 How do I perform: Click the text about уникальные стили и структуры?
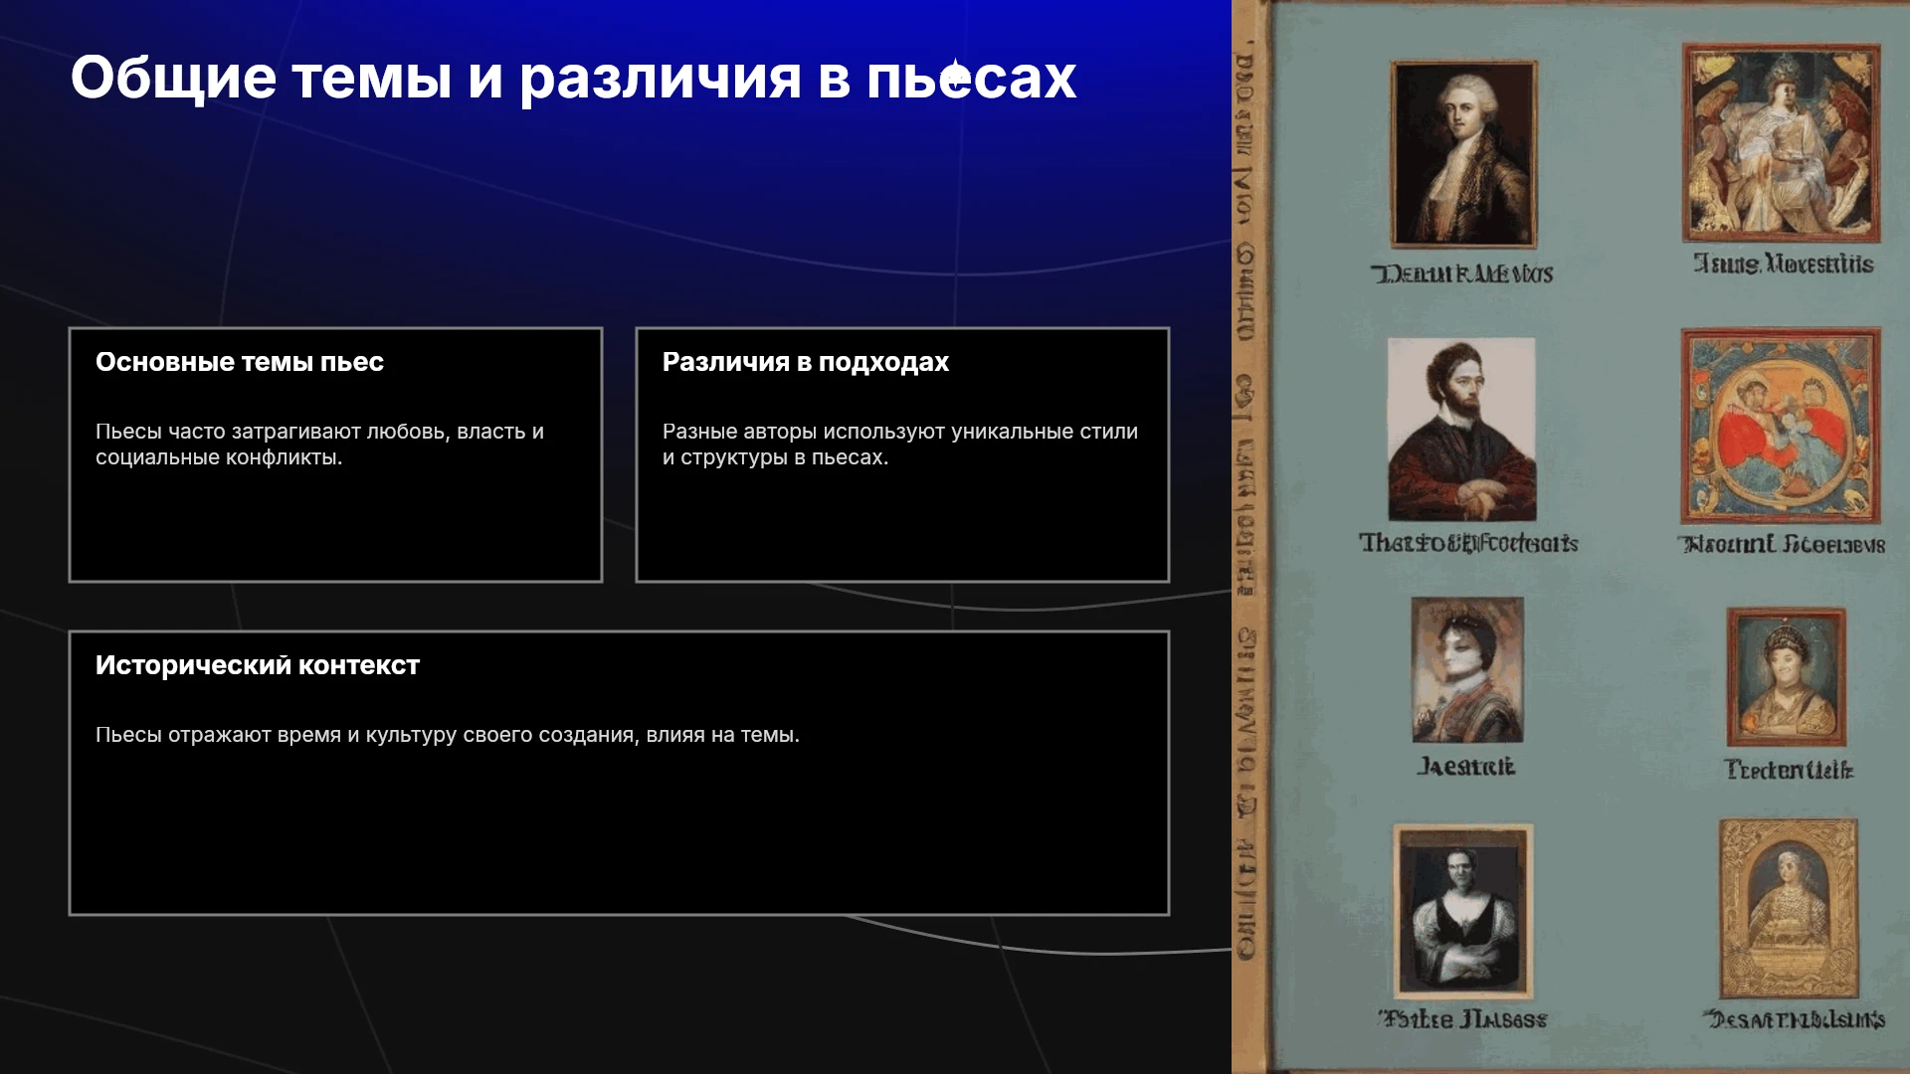(900, 445)
